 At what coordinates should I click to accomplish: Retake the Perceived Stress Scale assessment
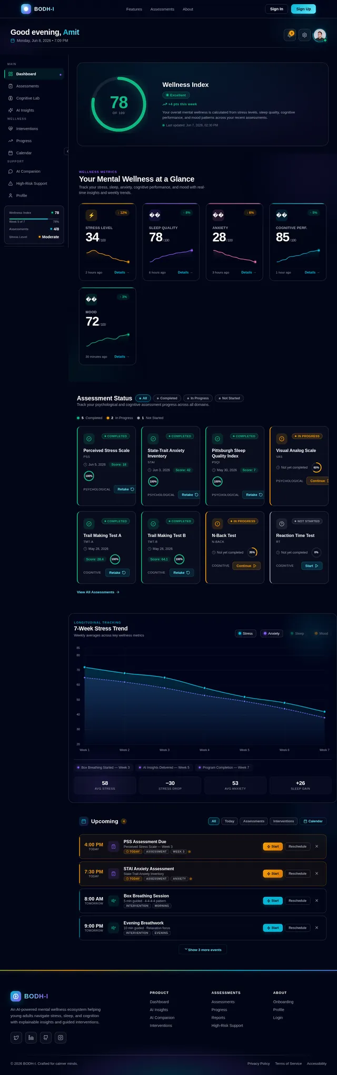point(125,489)
